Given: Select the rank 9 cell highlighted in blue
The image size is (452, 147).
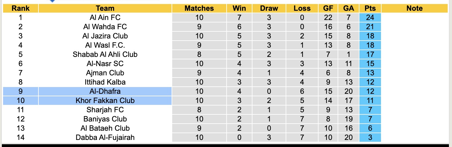Looking at the screenshot, I should [20, 91].
